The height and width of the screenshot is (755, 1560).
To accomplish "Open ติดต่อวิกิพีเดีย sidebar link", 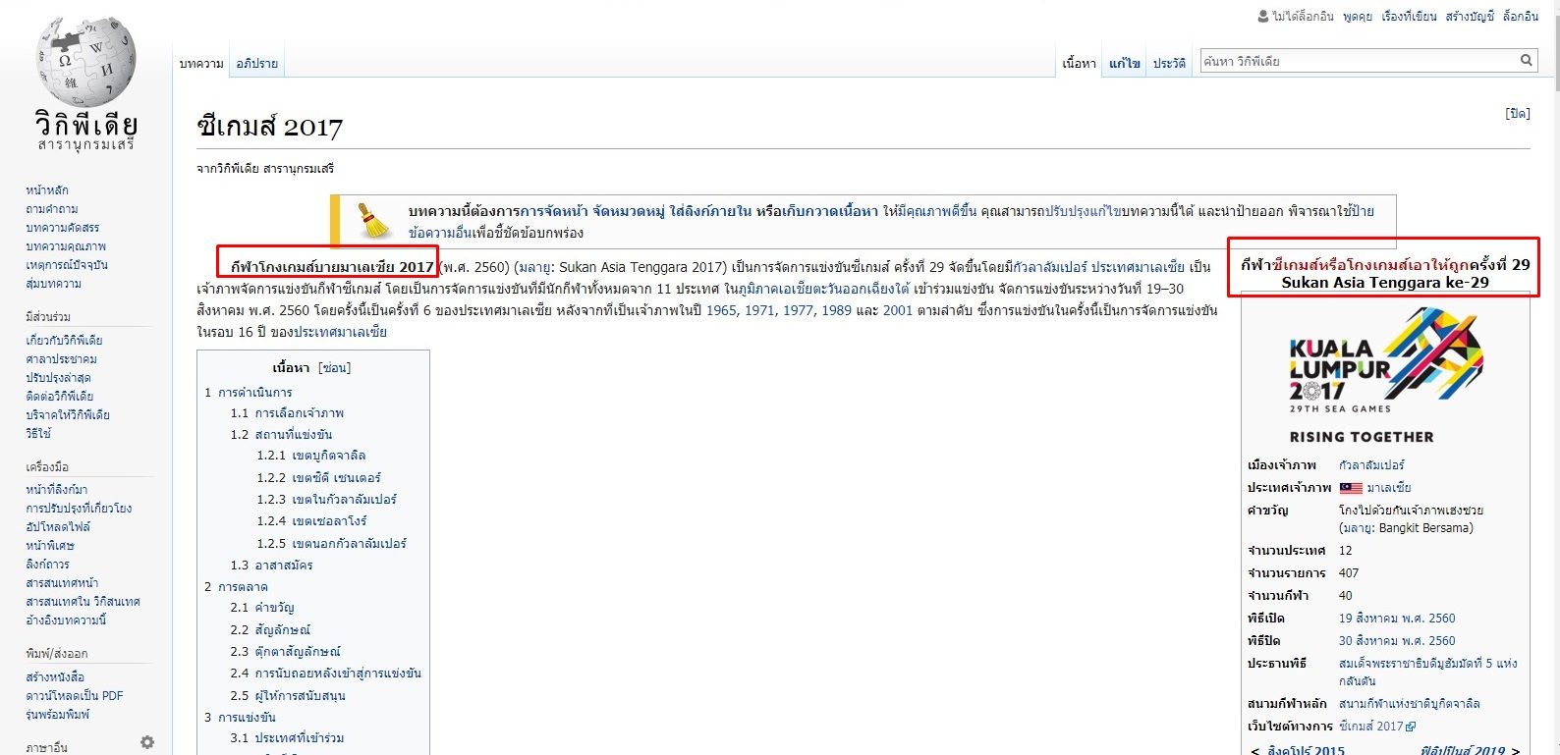I will [x=60, y=397].
